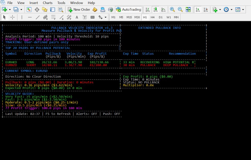Open the Periods clock icon
The image size is (251, 160).
226,10
